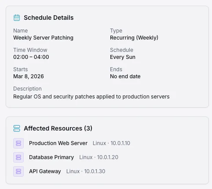Click the Affected Resources (3) heading
The height and width of the screenshot is (189, 212).
click(58, 128)
